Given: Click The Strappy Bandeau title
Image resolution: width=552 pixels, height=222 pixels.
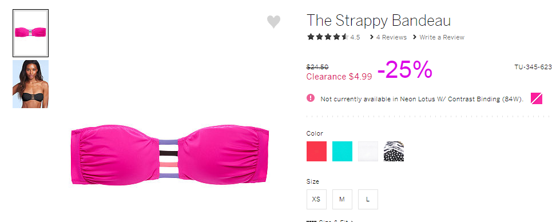Looking at the screenshot, I should tap(379, 21).
